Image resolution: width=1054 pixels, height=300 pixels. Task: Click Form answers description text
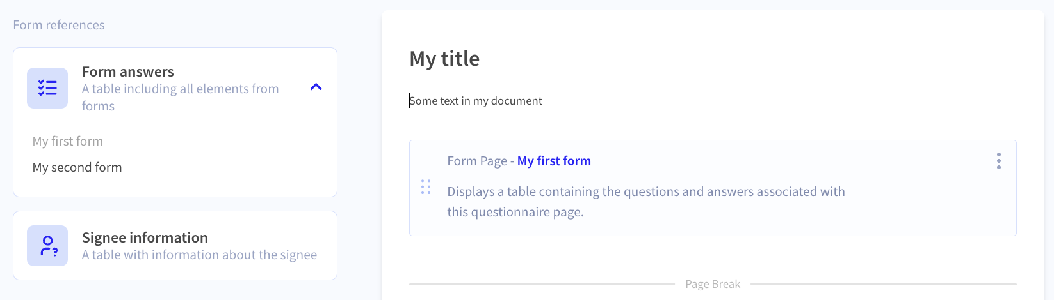click(x=181, y=97)
